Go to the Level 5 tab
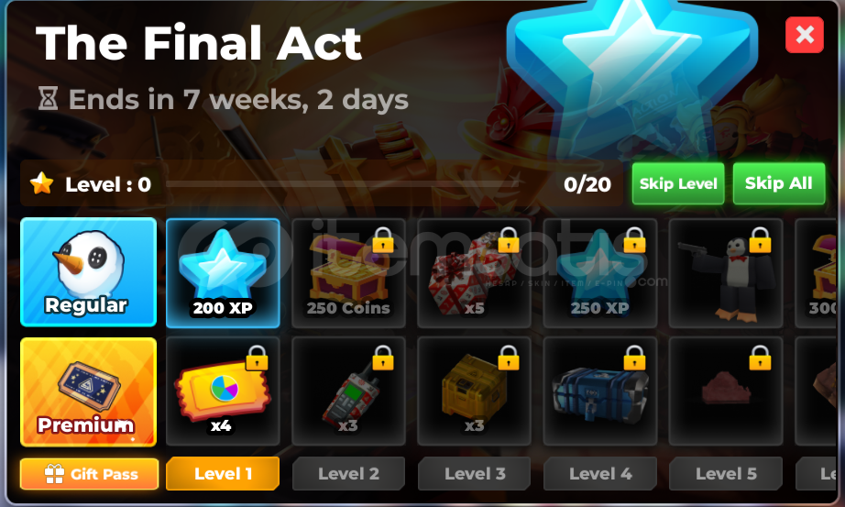This screenshot has height=507, width=845. (x=726, y=474)
